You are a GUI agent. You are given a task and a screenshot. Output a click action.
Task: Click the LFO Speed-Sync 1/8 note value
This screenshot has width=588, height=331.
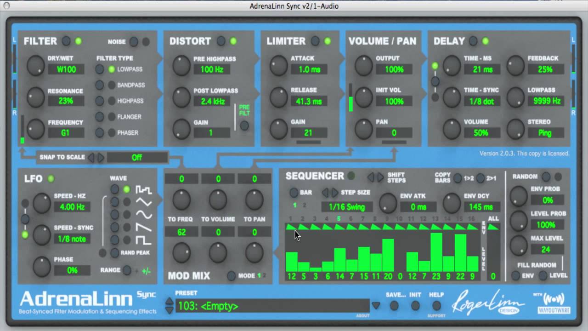click(72, 239)
